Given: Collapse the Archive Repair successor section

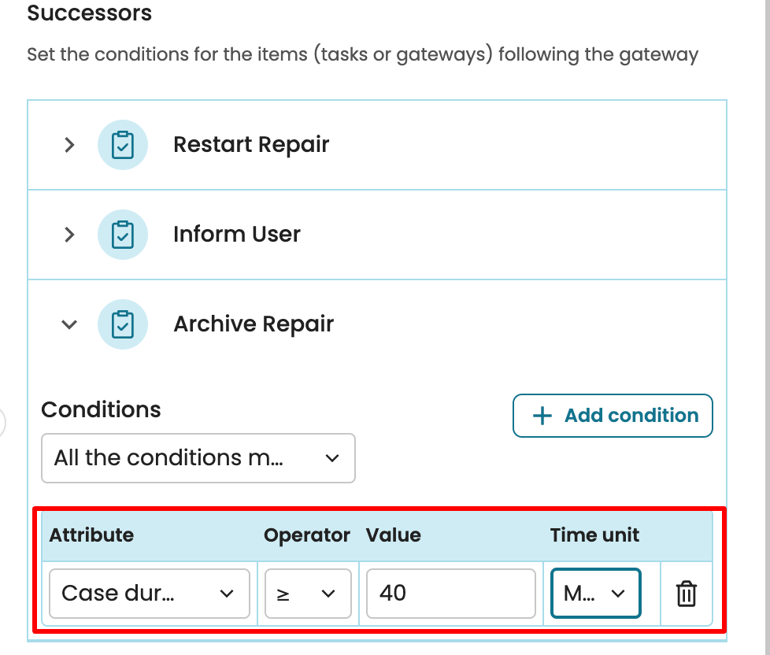Looking at the screenshot, I should point(69,324).
